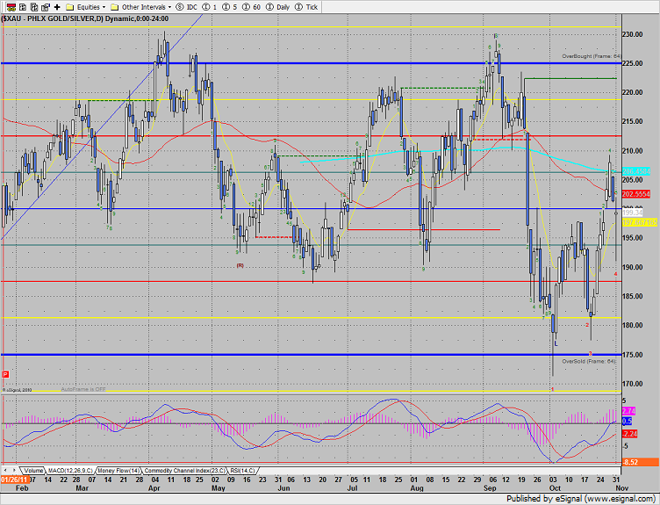Click the cyan 206.4584 price tag
The width and height of the screenshot is (660, 505).
636,171
